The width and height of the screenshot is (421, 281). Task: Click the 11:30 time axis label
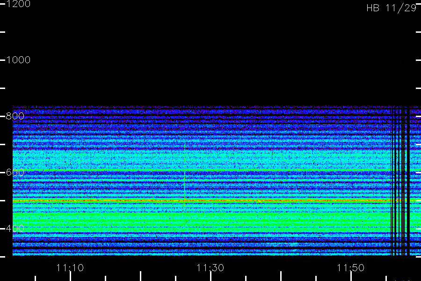pos(210,268)
